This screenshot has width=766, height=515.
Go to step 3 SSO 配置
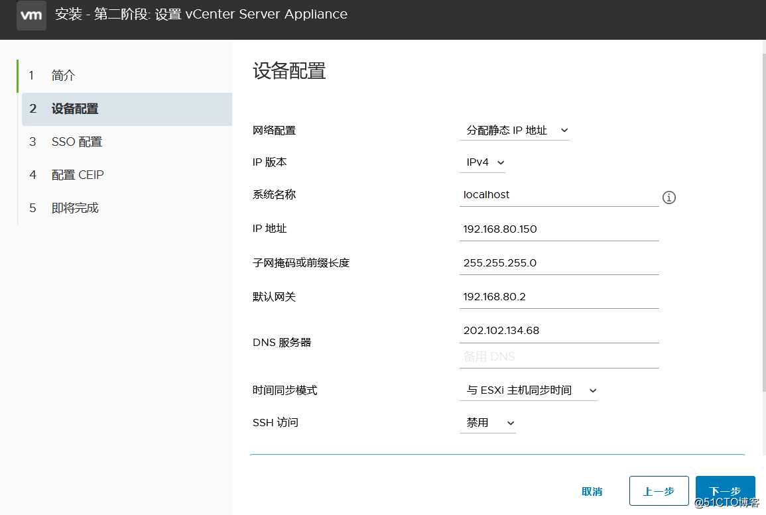pos(125,142)
